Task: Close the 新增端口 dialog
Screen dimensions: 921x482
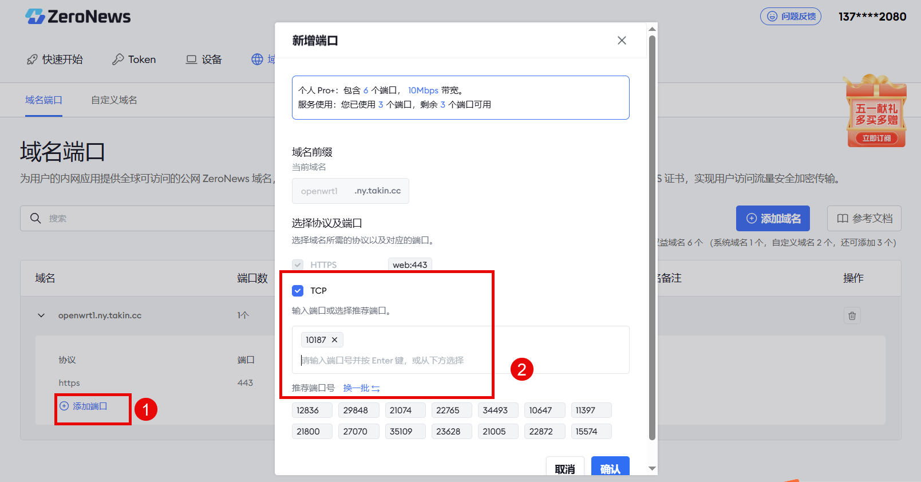Action: (x=622, y=40)
